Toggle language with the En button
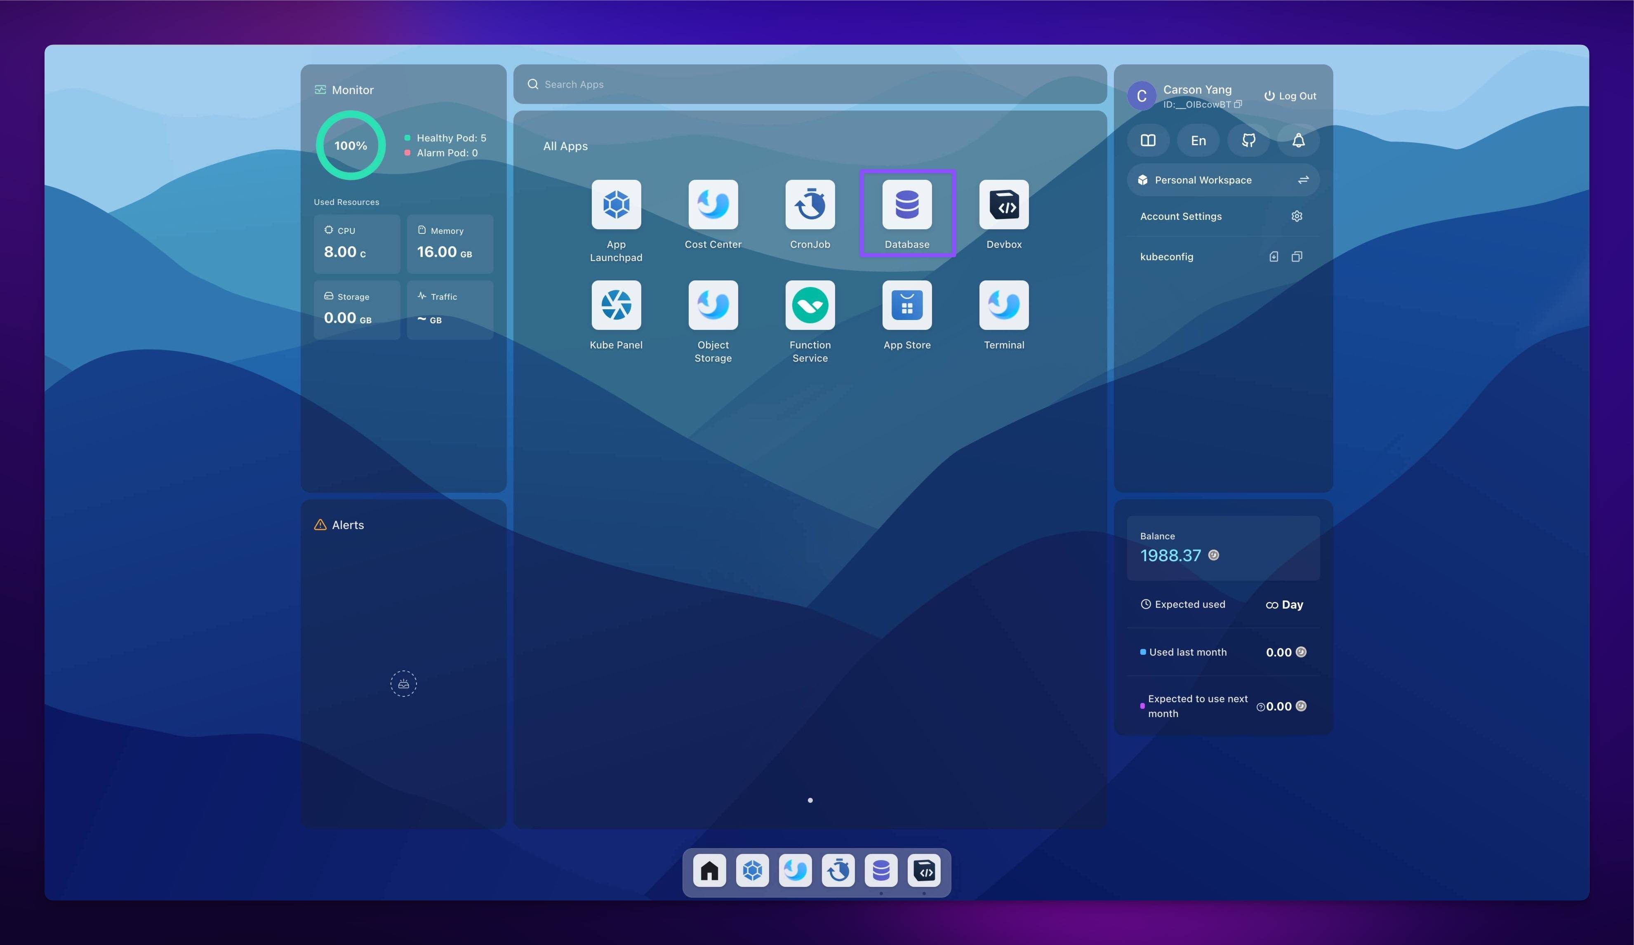Image resolution: width=1634 pixels, height=945 pixels. [x=1198, y=140]
